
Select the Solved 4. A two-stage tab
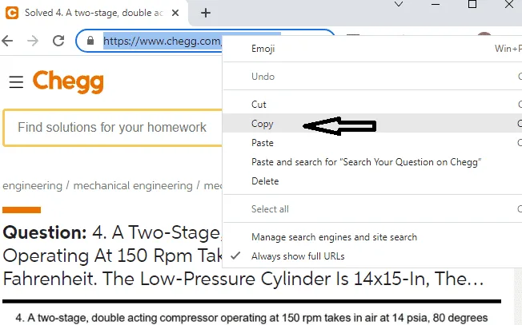93,13
